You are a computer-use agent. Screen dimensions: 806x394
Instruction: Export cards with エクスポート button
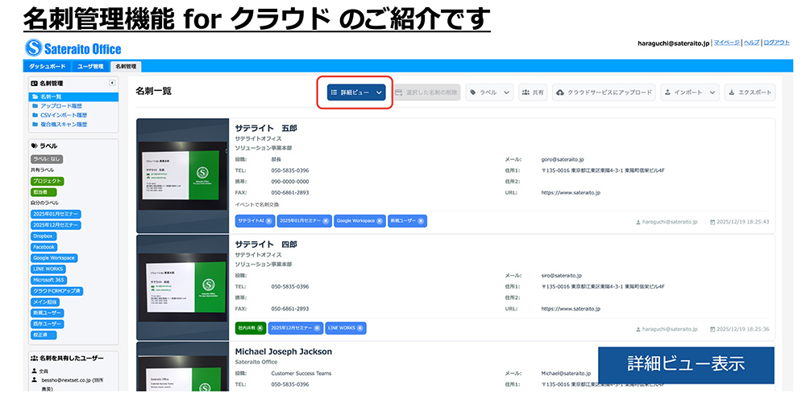click(750, 92)
